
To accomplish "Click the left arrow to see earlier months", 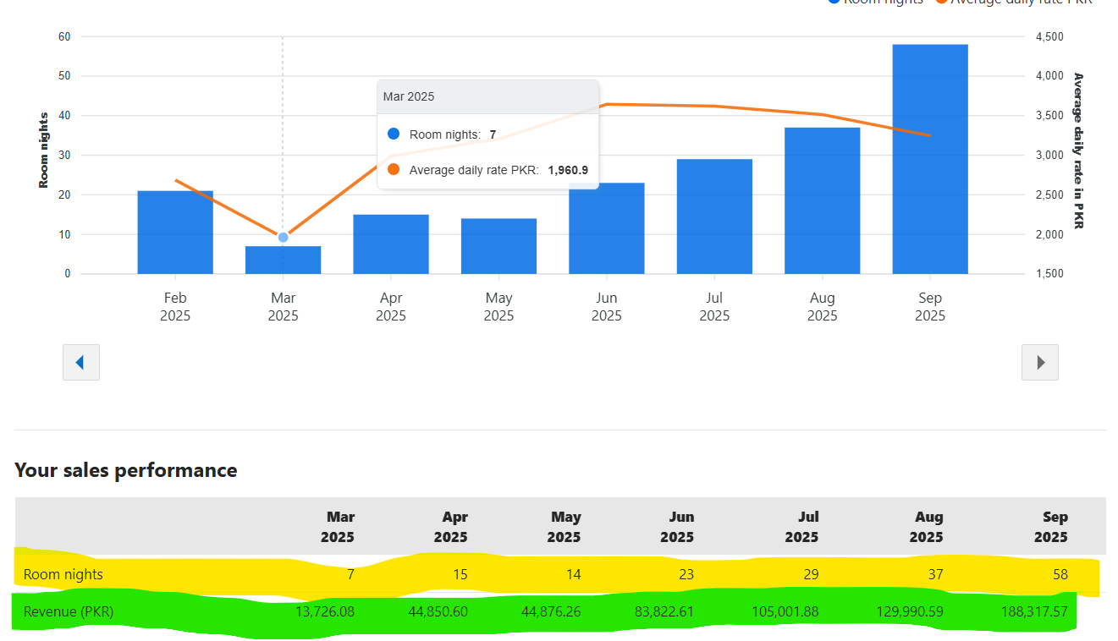I will [81, 362].
